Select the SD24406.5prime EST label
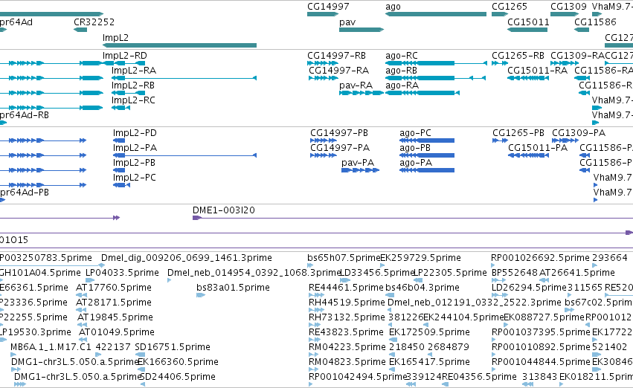 point(178,378)
